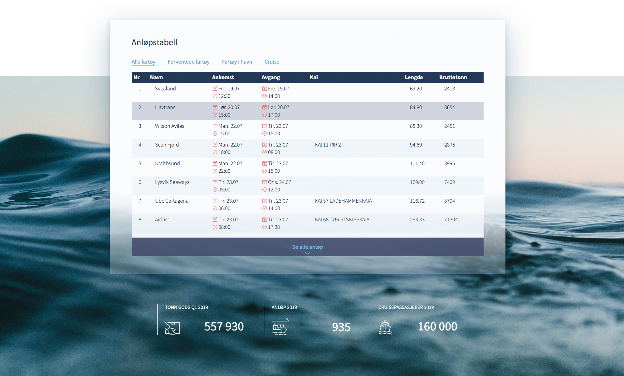Click the cargo hand icon for Tonn gods
This screenshot has height=376, width=624.
[173, 328]
